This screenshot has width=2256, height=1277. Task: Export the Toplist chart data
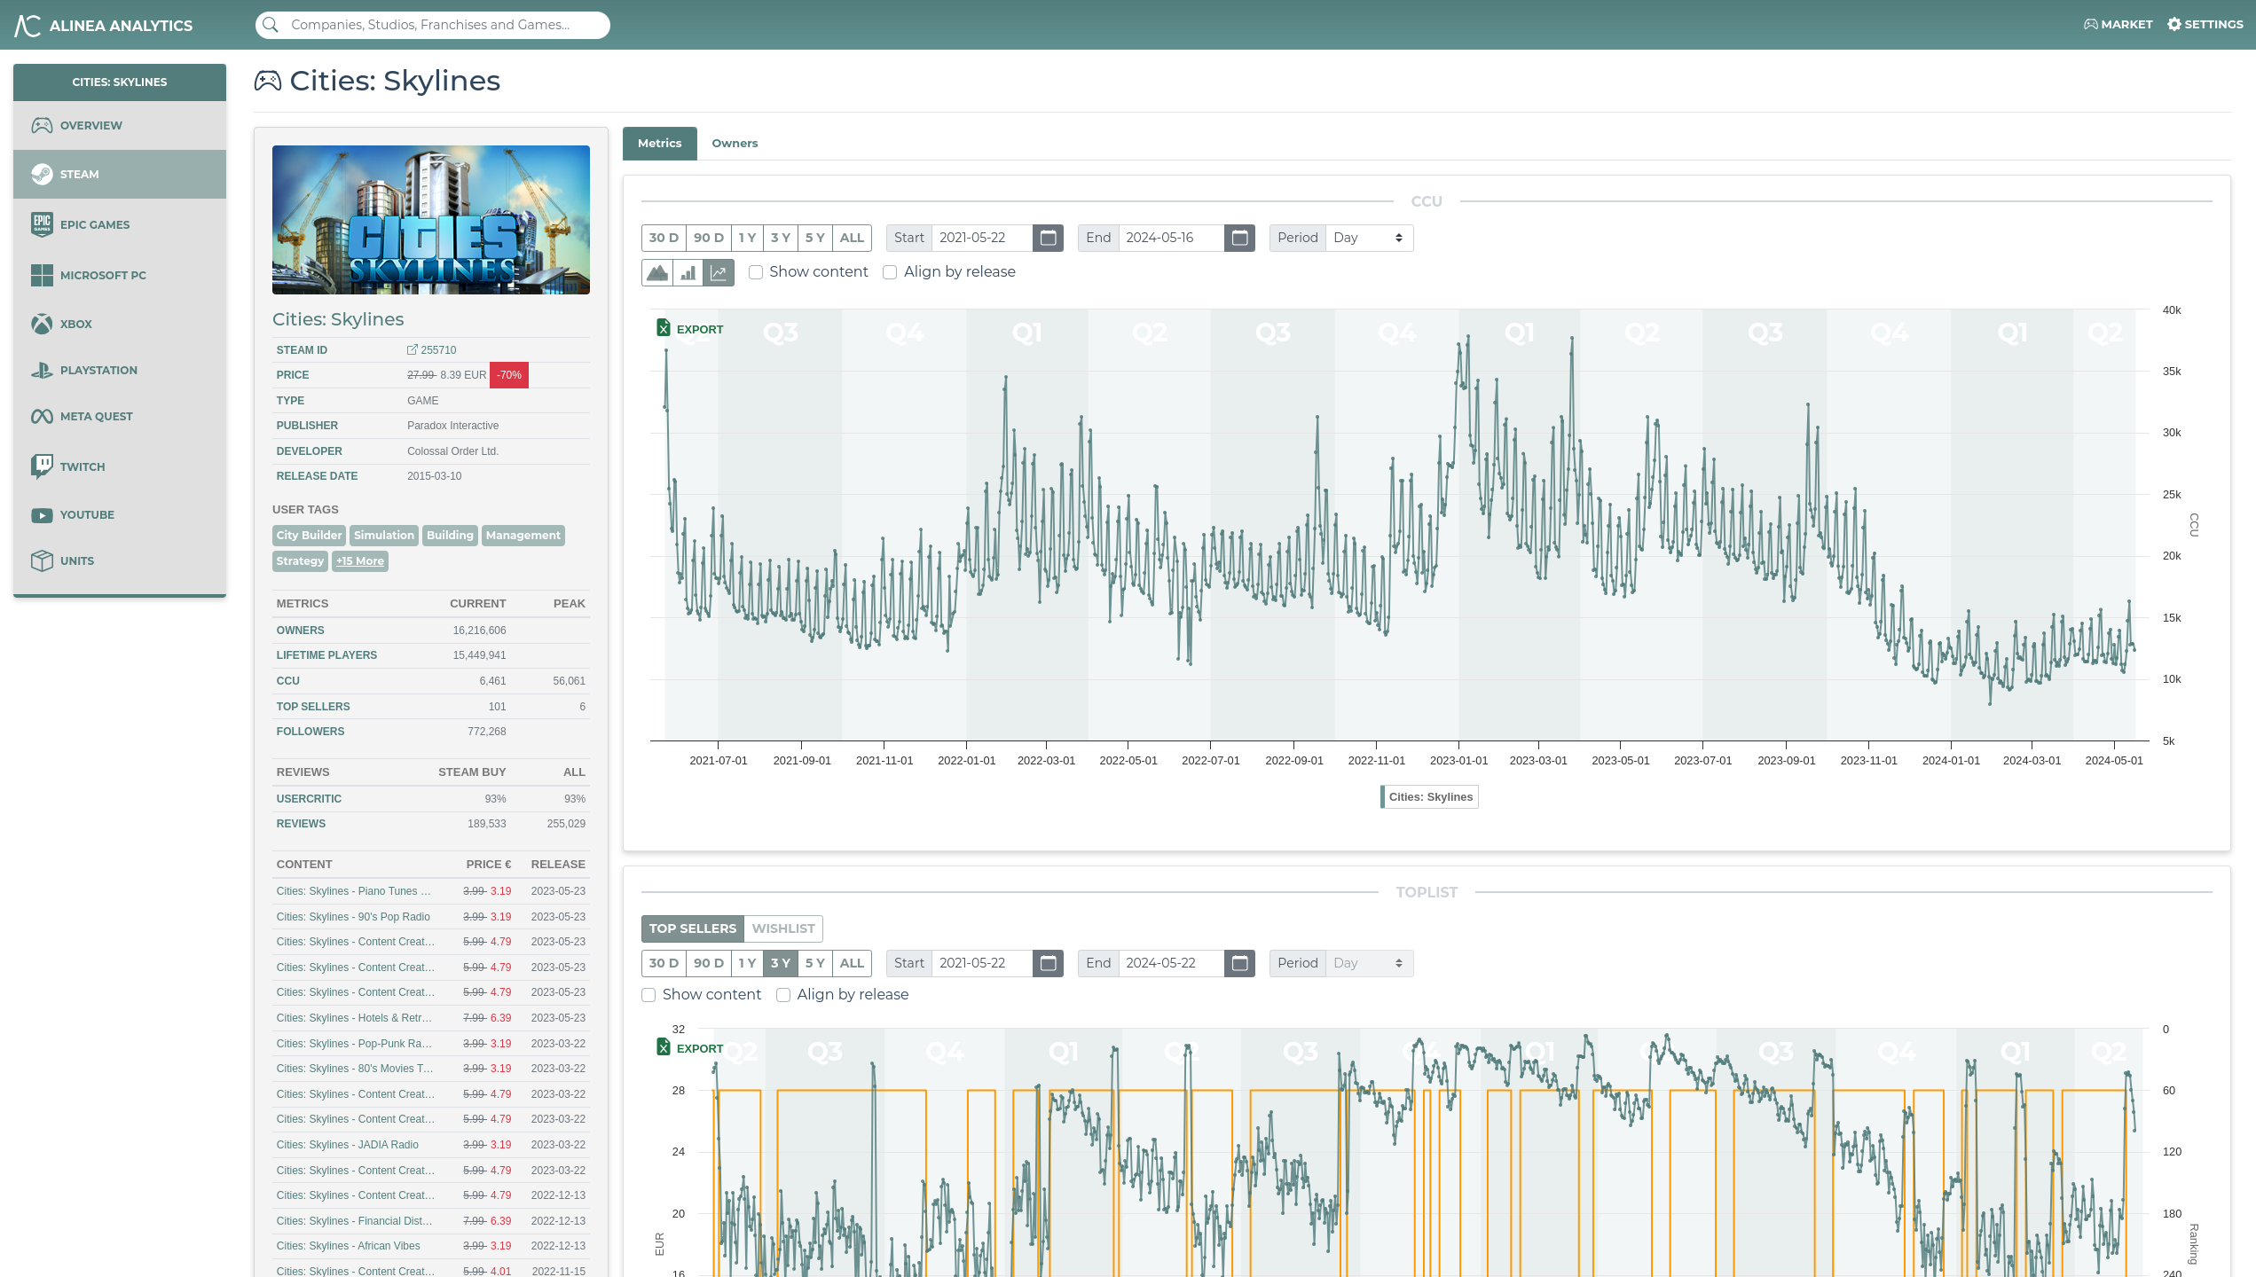(690, 1047)
